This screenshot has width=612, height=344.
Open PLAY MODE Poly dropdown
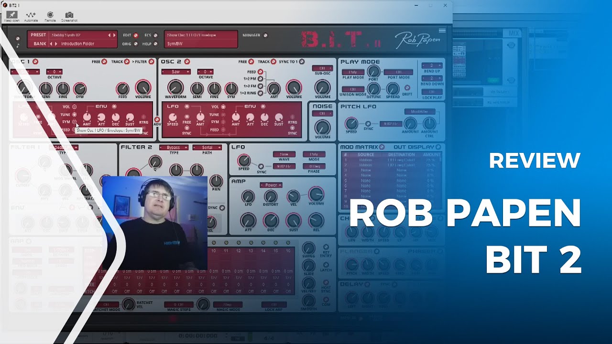pyautogui.click(x=353, y=72)
